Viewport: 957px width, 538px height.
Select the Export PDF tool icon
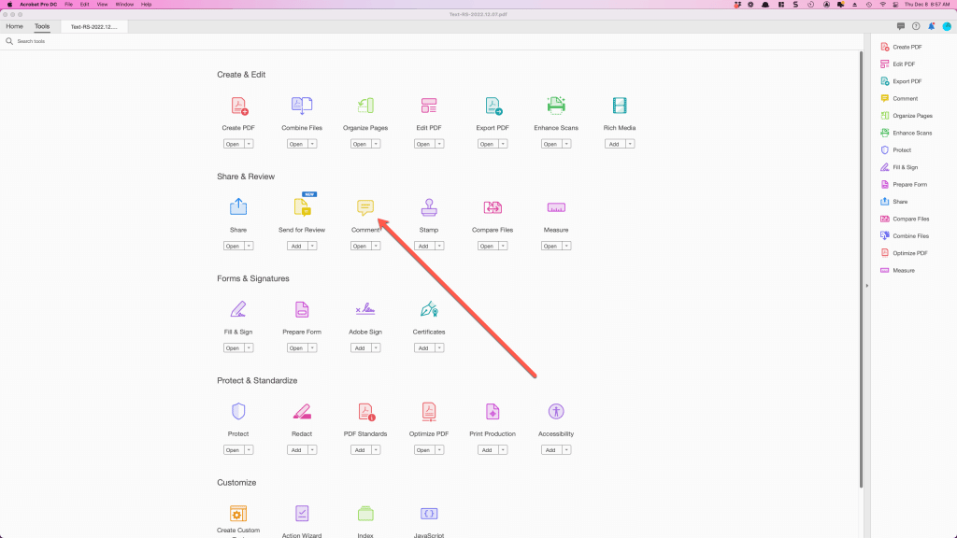pyautogui.click(x=493, y=106)
